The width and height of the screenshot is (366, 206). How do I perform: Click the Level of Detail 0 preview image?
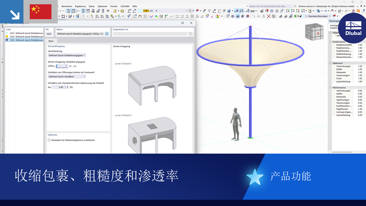[x=152, y=86]
